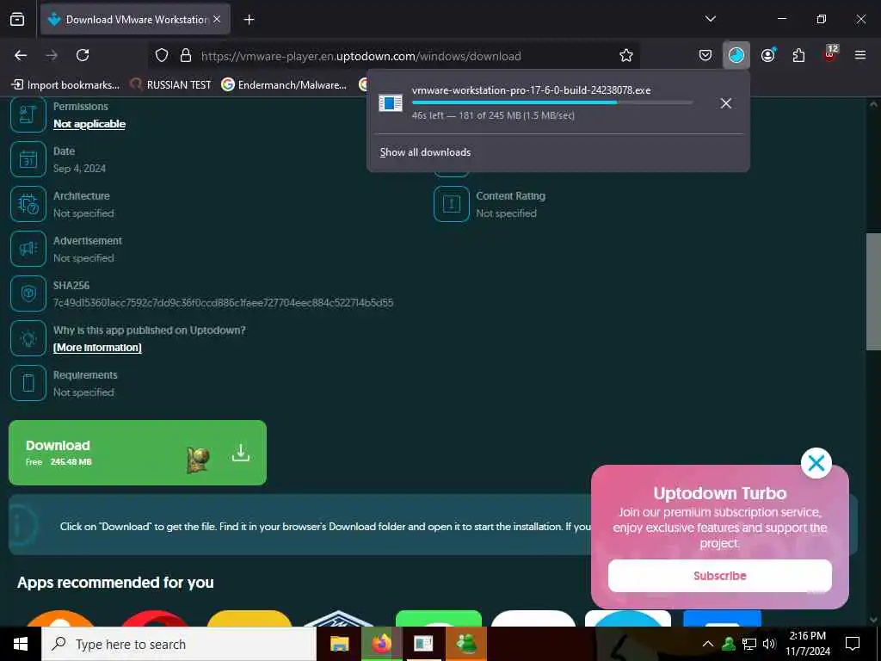Show hidden system tray icons
This screenshot has width=881, height=661.
708,644
